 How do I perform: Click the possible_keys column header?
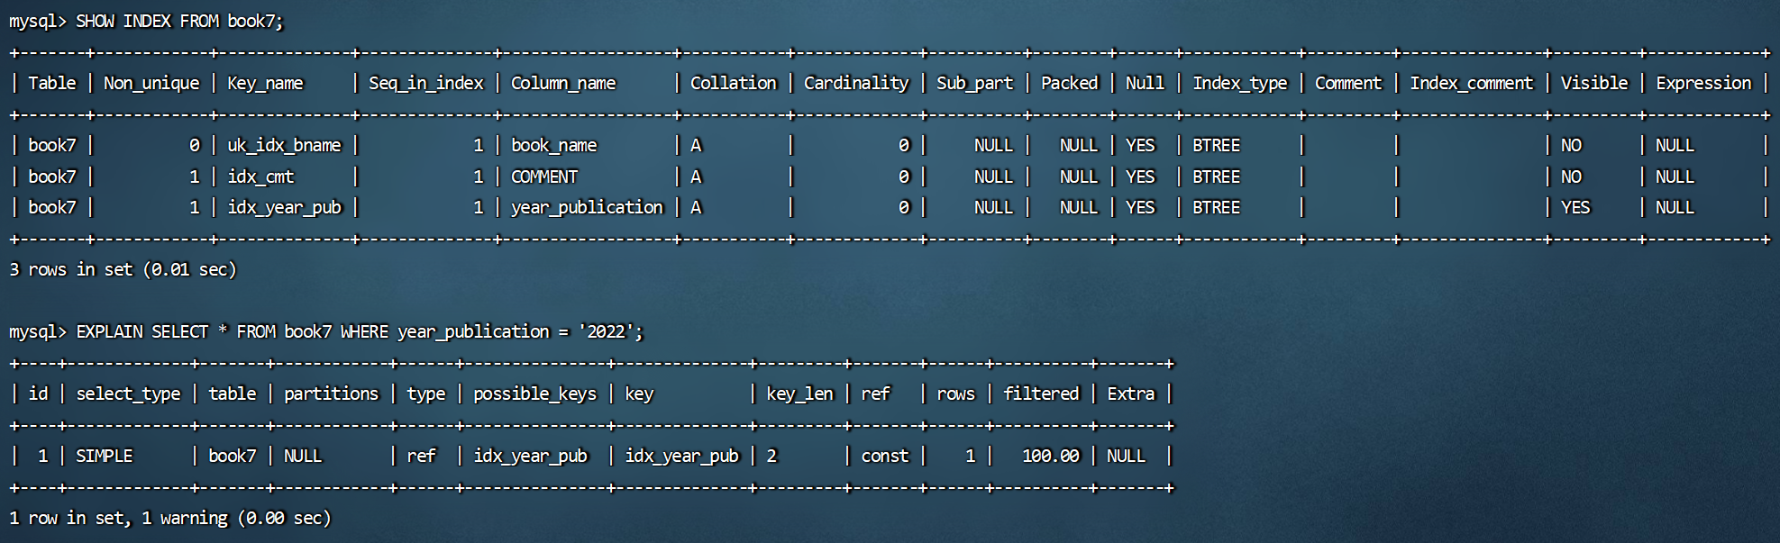[x=534, y=394]
